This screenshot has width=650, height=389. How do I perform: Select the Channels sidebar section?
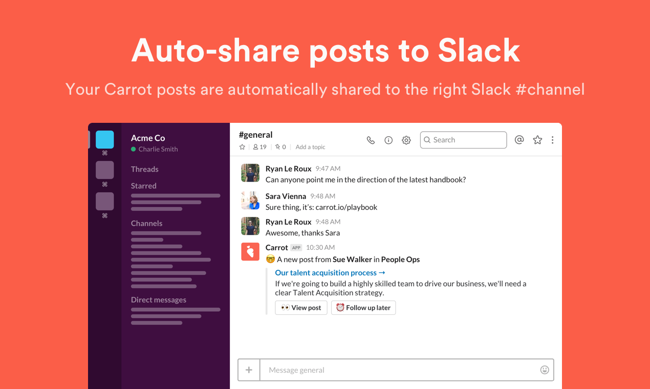(x=147, y=223)
